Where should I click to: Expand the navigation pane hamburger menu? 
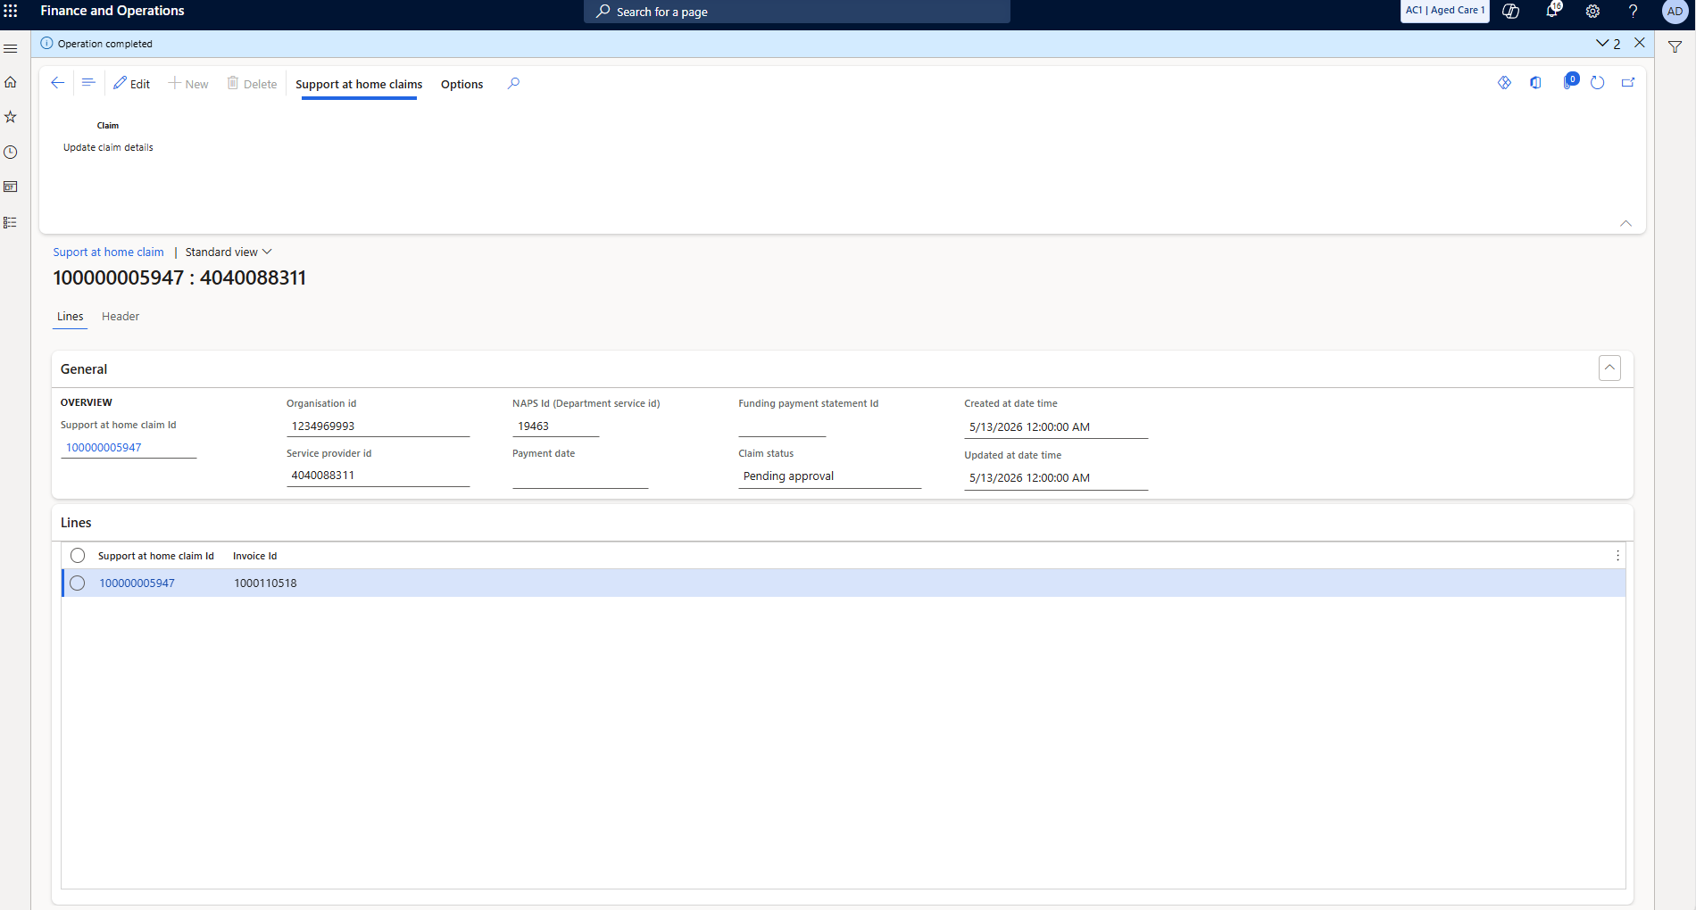(11, 48)
